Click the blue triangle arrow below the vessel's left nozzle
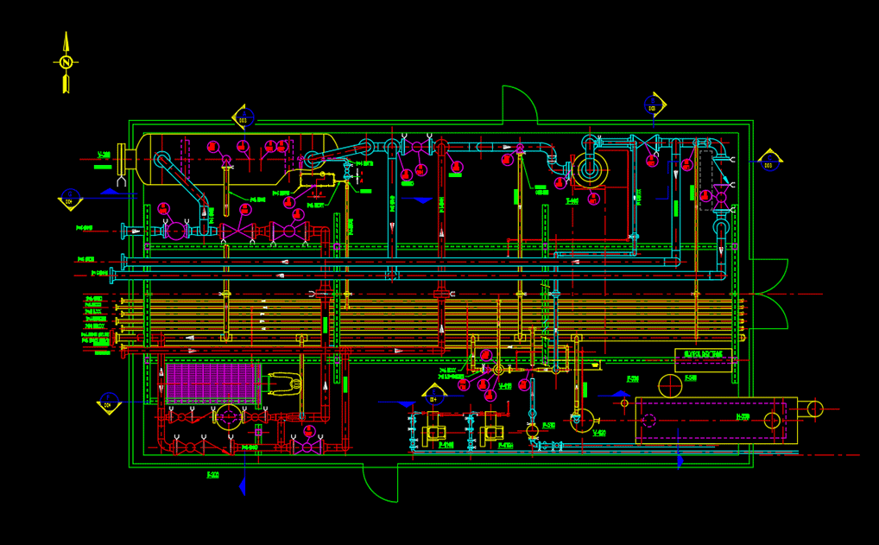This screenshot has height=545, width=879. 108,192
